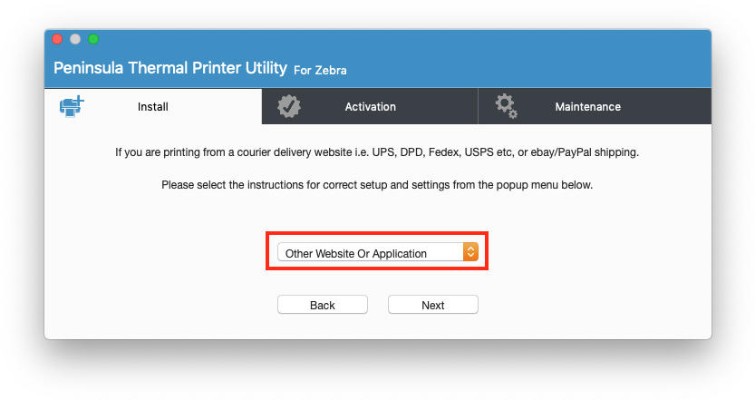The image size is (755, 400).
Task: Continue with the Next button
Action: pos(433,305)
